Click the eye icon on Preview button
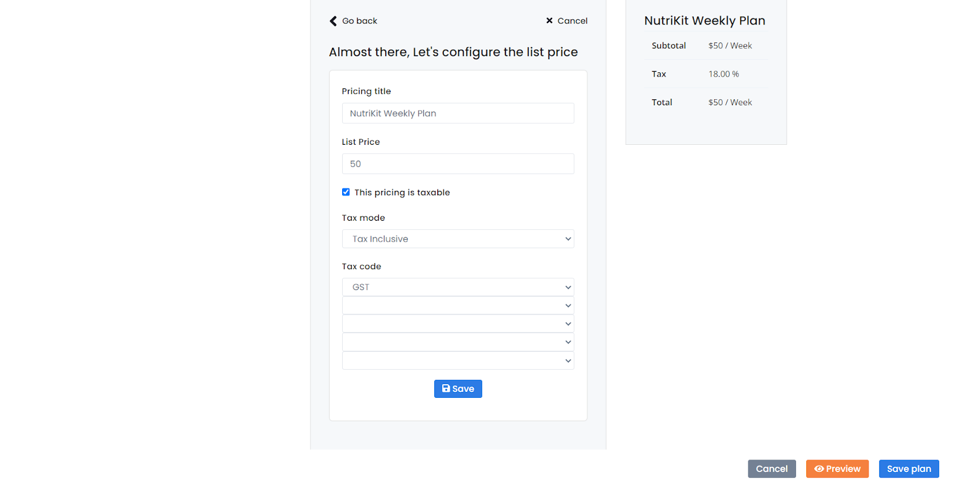 [x=819, y=468]
